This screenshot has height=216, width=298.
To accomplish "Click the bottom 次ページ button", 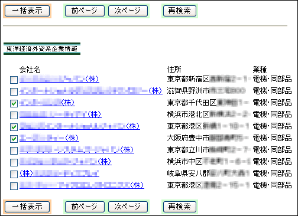I will coord(128,207).
